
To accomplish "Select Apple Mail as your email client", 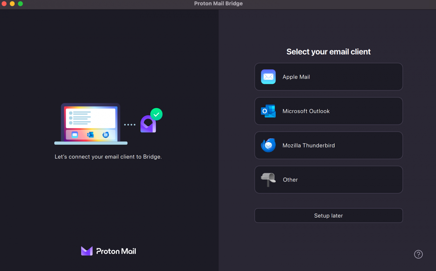I will (328, 77).
